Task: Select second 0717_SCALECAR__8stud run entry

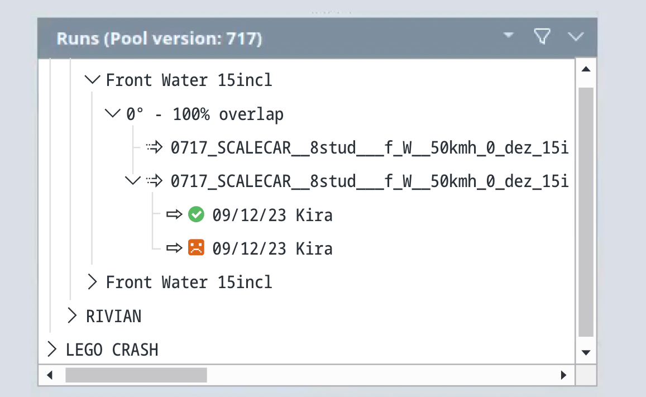Action: (x=369, y=181)
